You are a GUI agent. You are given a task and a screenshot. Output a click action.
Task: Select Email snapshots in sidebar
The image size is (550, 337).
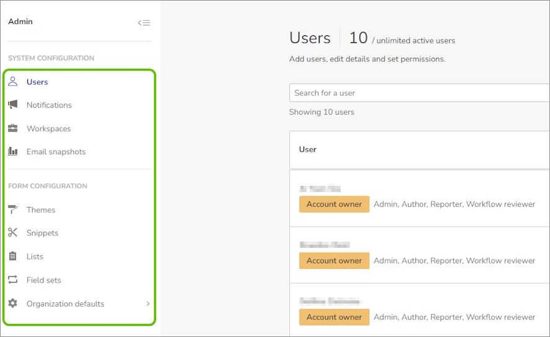pyautogui.click(x=56, y=152)
